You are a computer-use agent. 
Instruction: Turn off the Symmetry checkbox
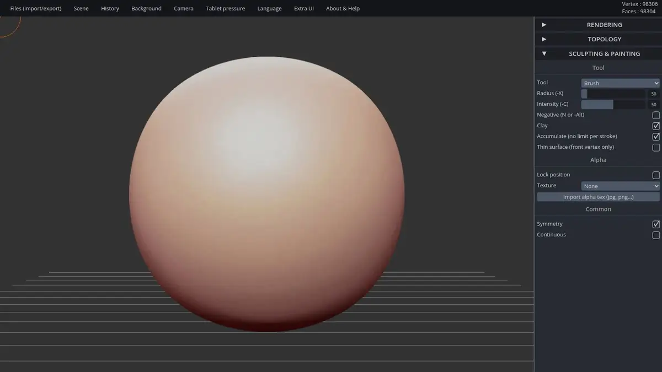click(656, 224)
